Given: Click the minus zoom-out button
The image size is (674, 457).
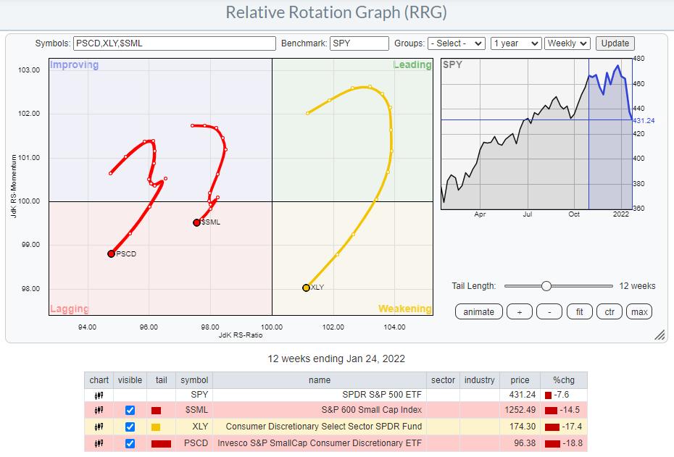Looking at the screenshot, I should coord(549,311).
